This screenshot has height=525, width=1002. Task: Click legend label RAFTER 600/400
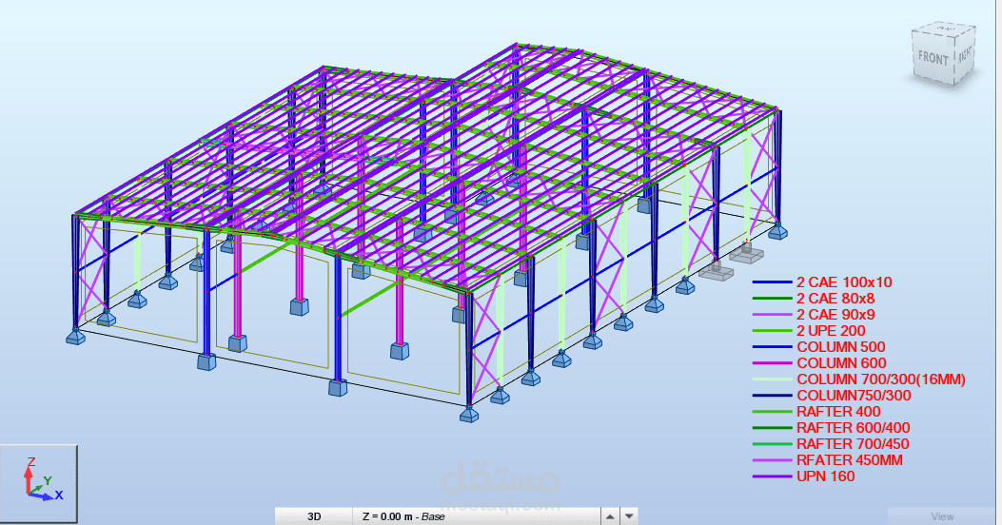[854, 427]
